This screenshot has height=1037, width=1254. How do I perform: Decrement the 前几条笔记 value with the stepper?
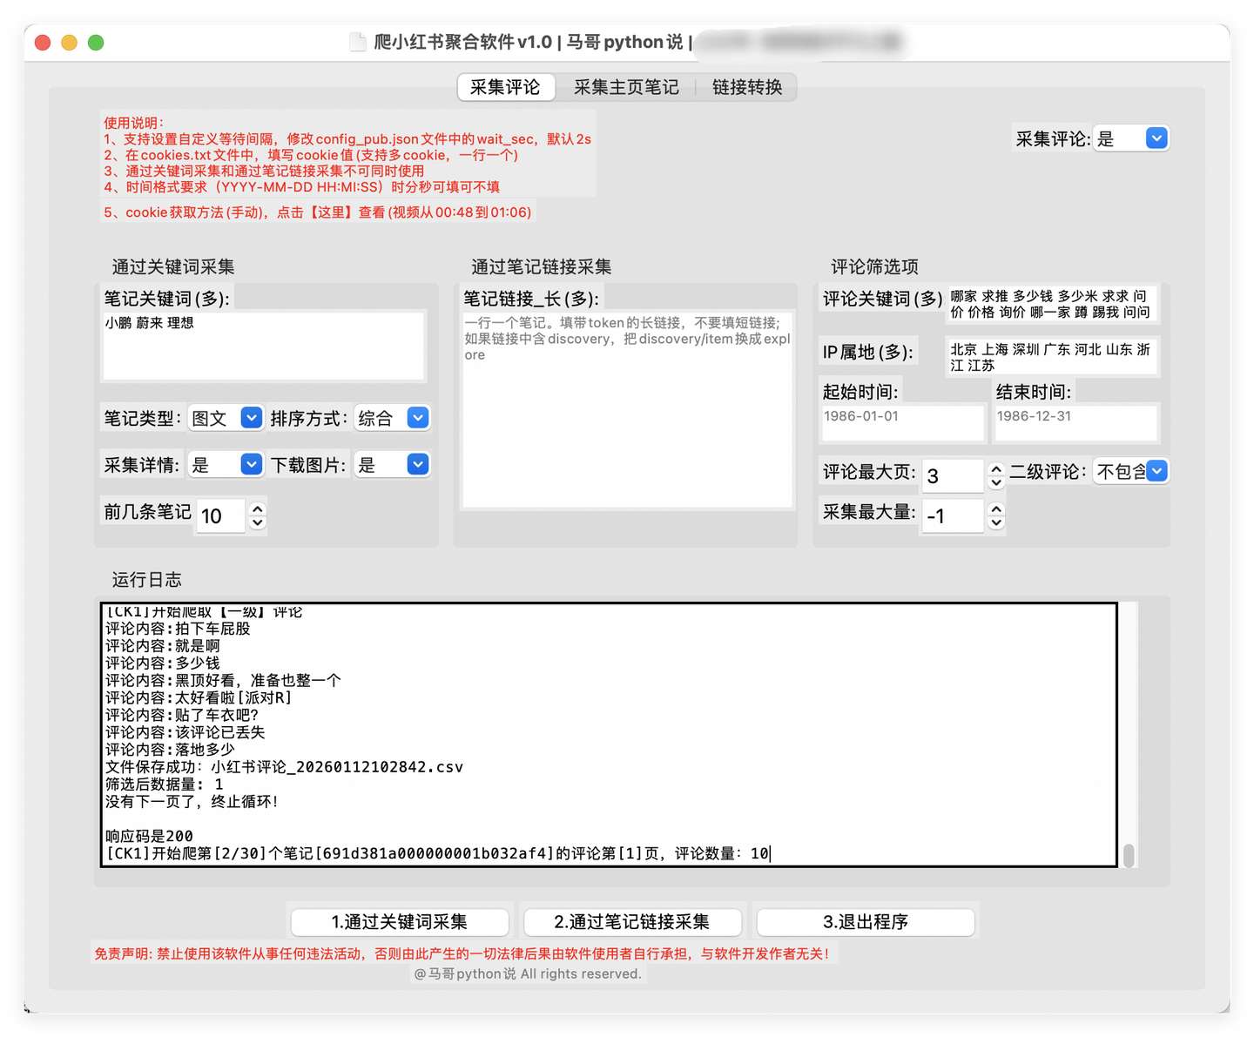258,522
